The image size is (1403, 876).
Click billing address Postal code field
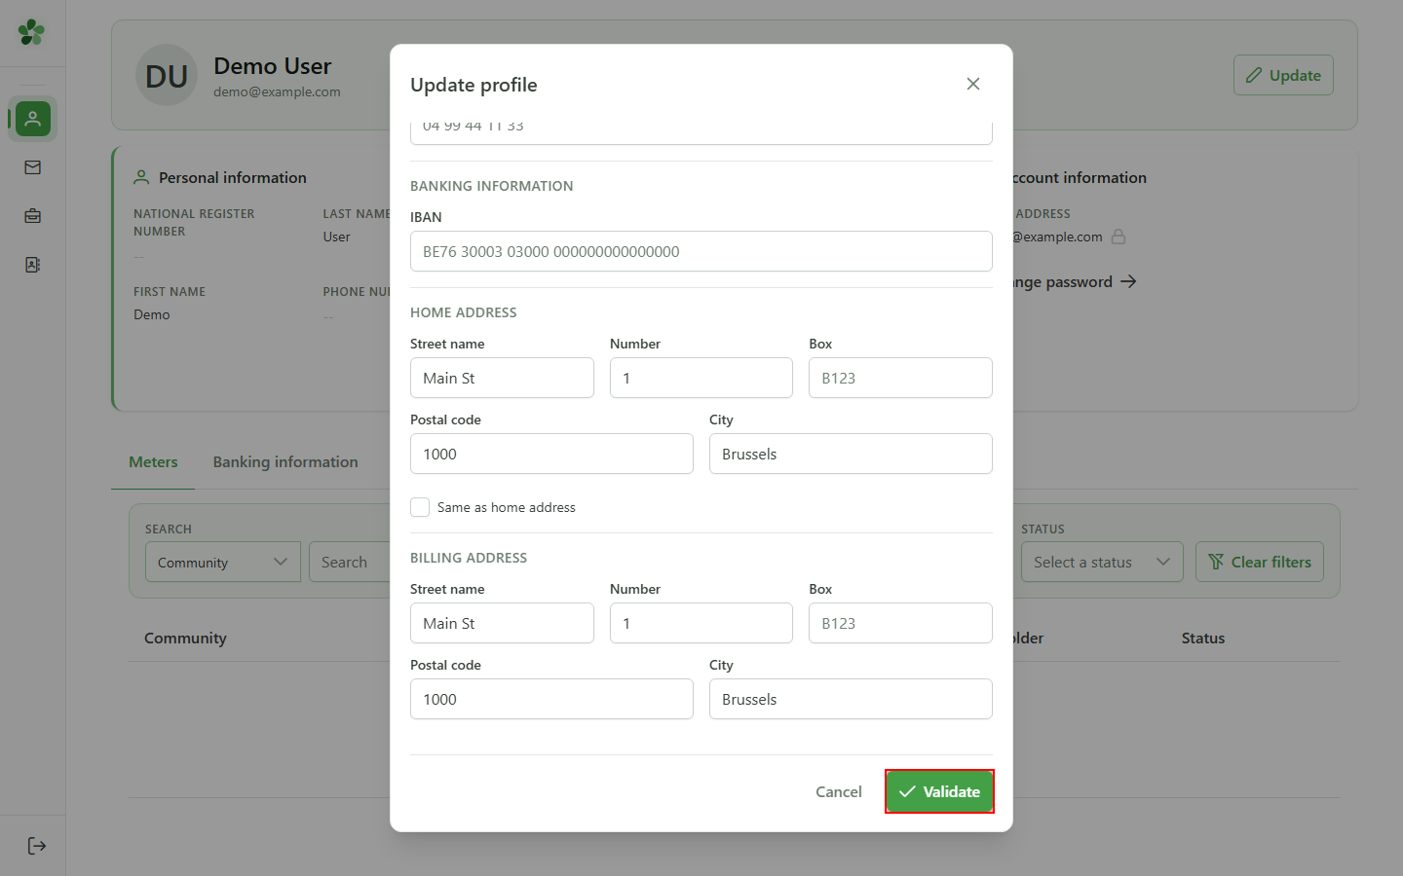(x=551, y=699)
